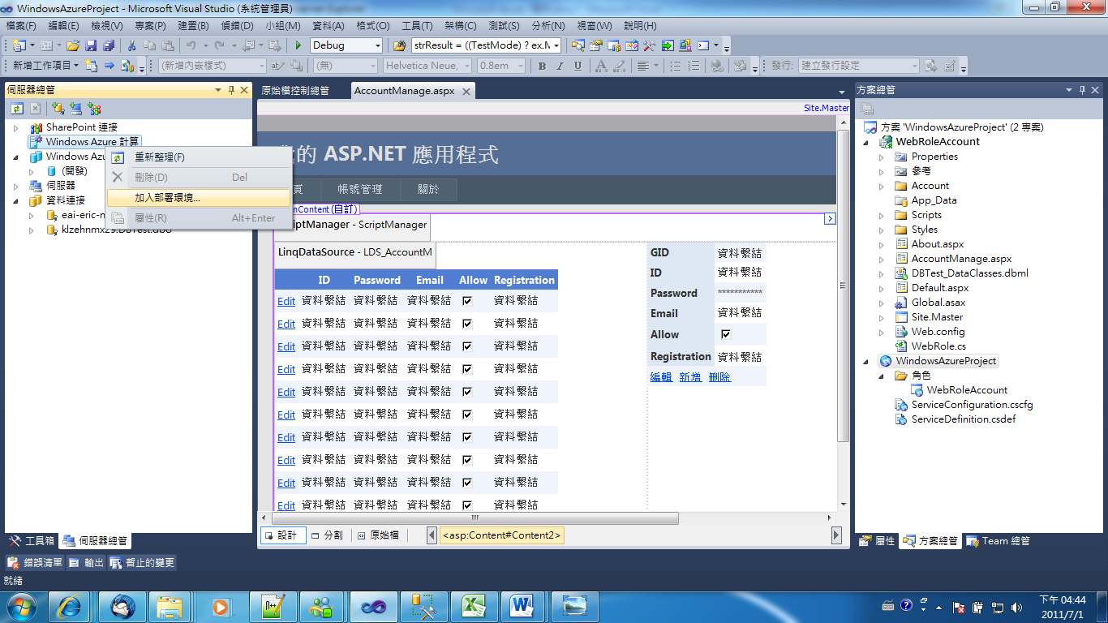Collapse the WebRoleAccount project node

866,142
